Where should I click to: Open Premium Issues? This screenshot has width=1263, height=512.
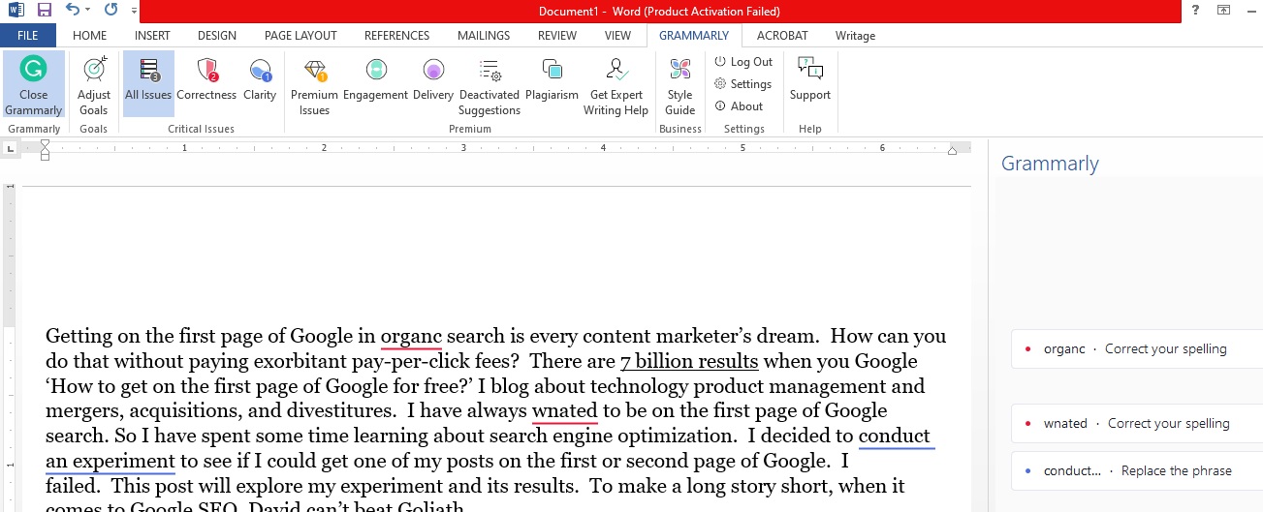[314, 85]
